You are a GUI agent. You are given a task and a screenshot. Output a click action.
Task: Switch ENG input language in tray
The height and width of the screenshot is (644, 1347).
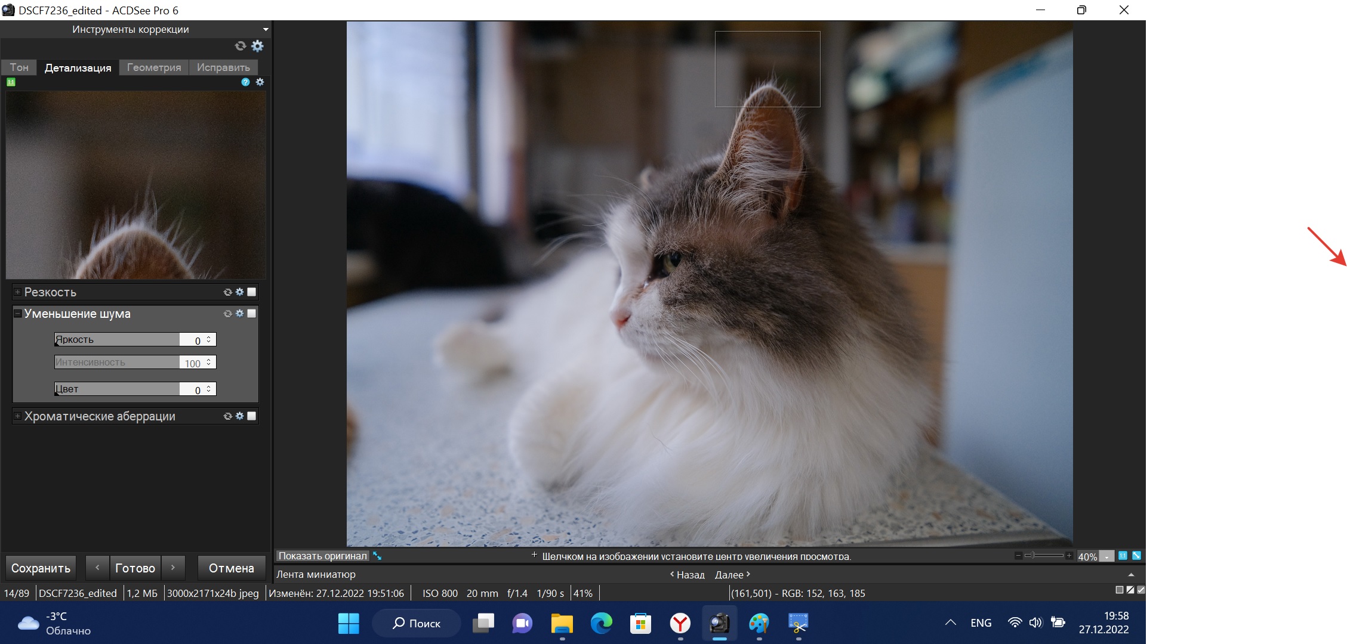point(981,623)
